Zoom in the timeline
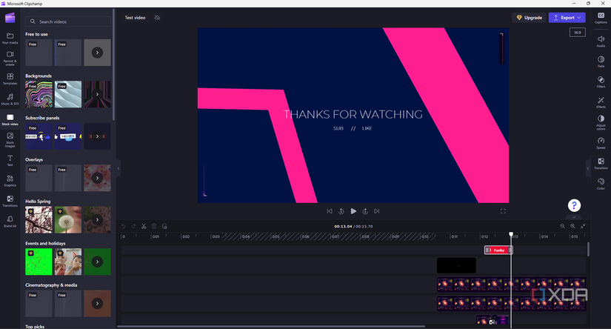This screenshot has height=329, width=611. 572,226
